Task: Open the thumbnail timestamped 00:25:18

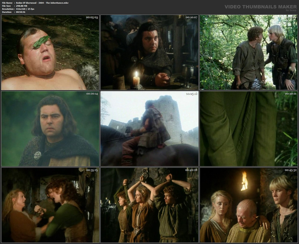Action: coord(150,129)
